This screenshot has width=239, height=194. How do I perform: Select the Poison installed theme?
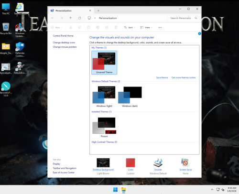pos(104,127)
